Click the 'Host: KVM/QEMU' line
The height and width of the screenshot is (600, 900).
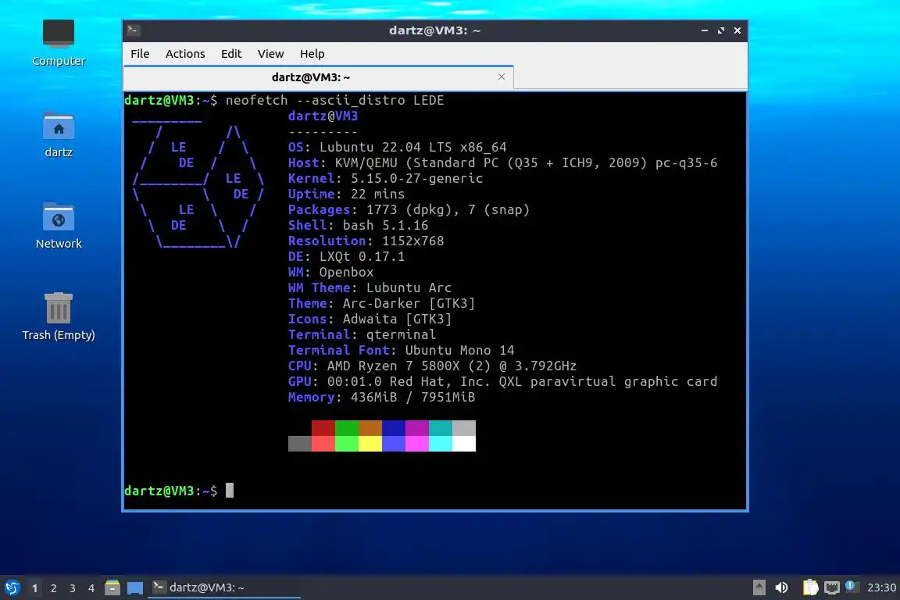click(x=503, y=162)
